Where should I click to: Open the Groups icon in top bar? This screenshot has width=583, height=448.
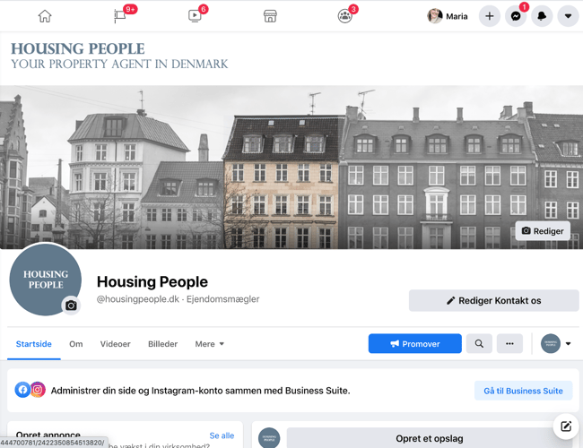click(344, 16)
